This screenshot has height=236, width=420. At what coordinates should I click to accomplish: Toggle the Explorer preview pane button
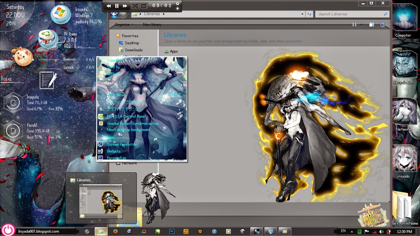click(x=372, y=25)
